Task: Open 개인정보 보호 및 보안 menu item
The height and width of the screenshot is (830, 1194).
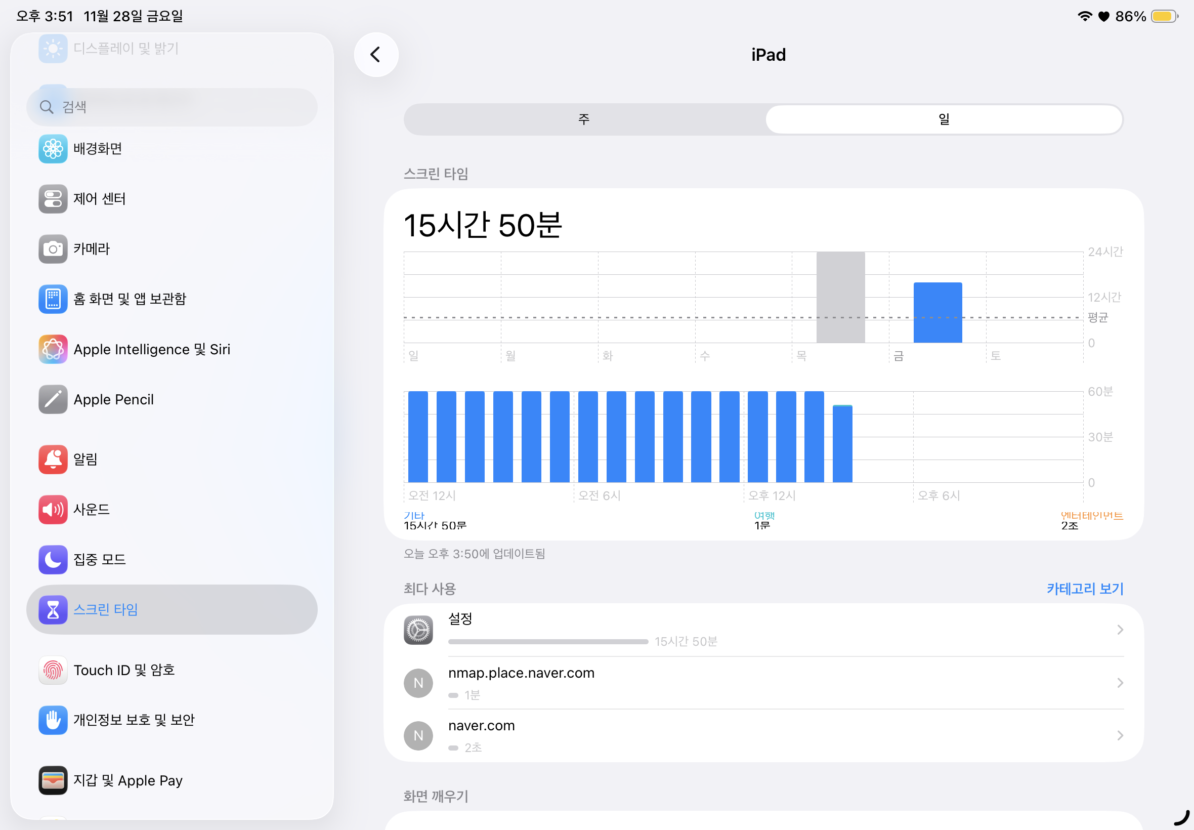Action: point(134,720)
